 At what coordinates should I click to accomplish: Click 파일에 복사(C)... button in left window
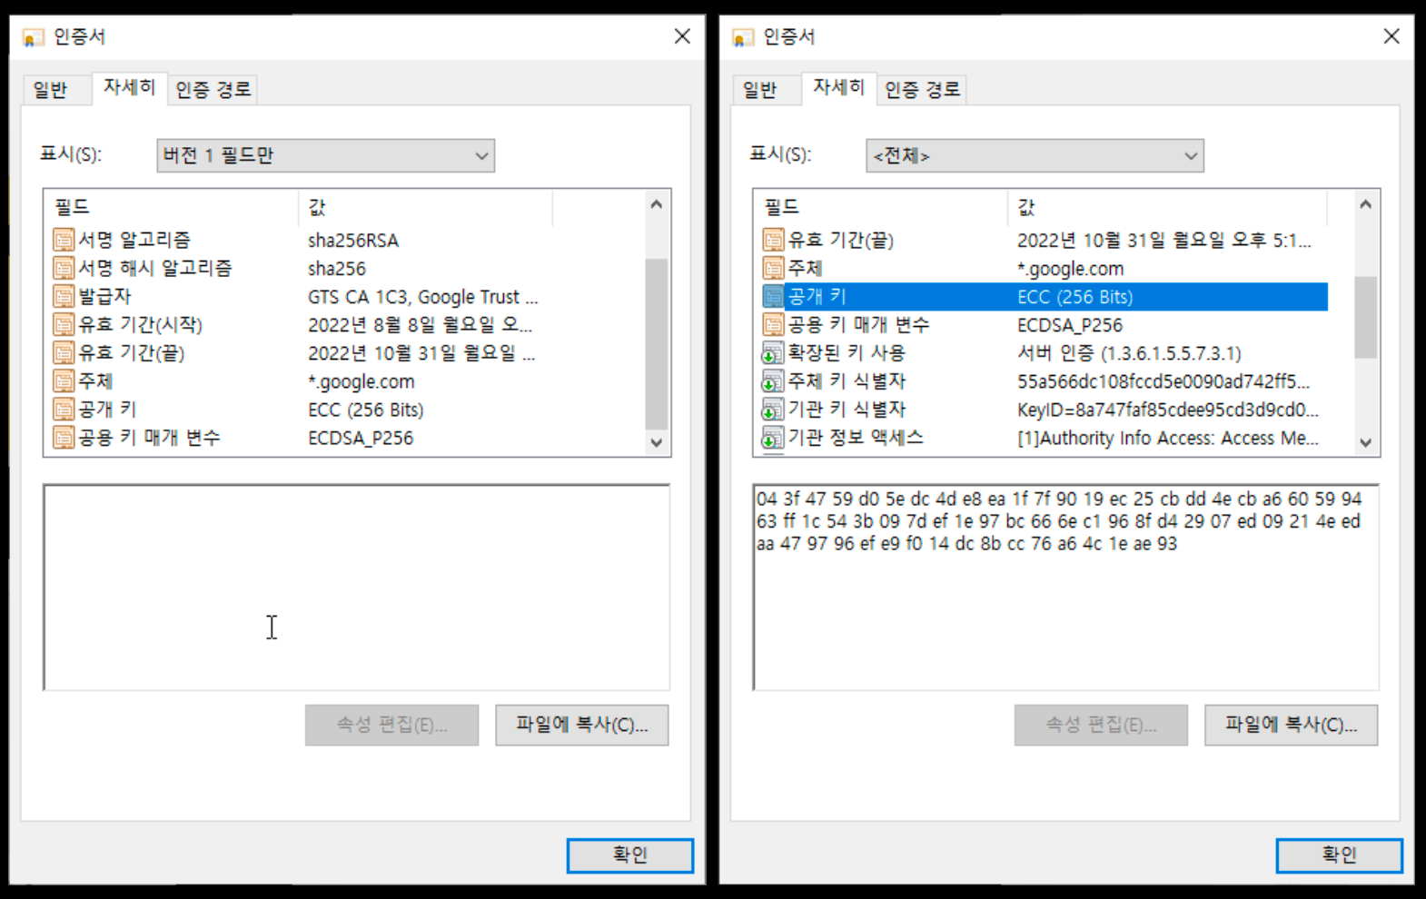582,725
